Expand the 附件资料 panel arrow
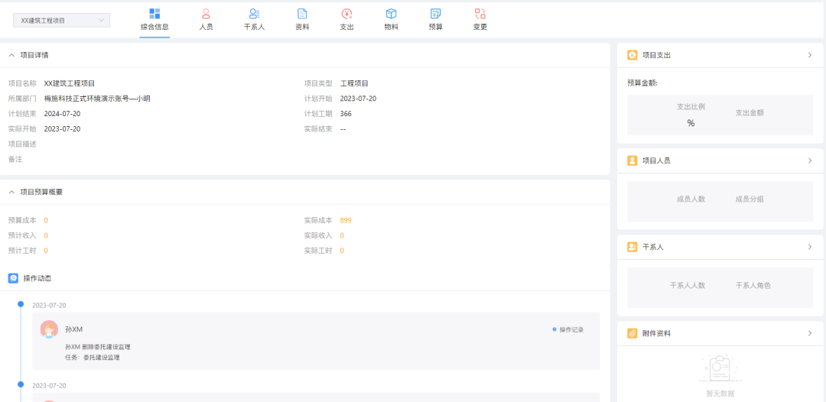Screen dimensions: 826x402 click(809, 334)
